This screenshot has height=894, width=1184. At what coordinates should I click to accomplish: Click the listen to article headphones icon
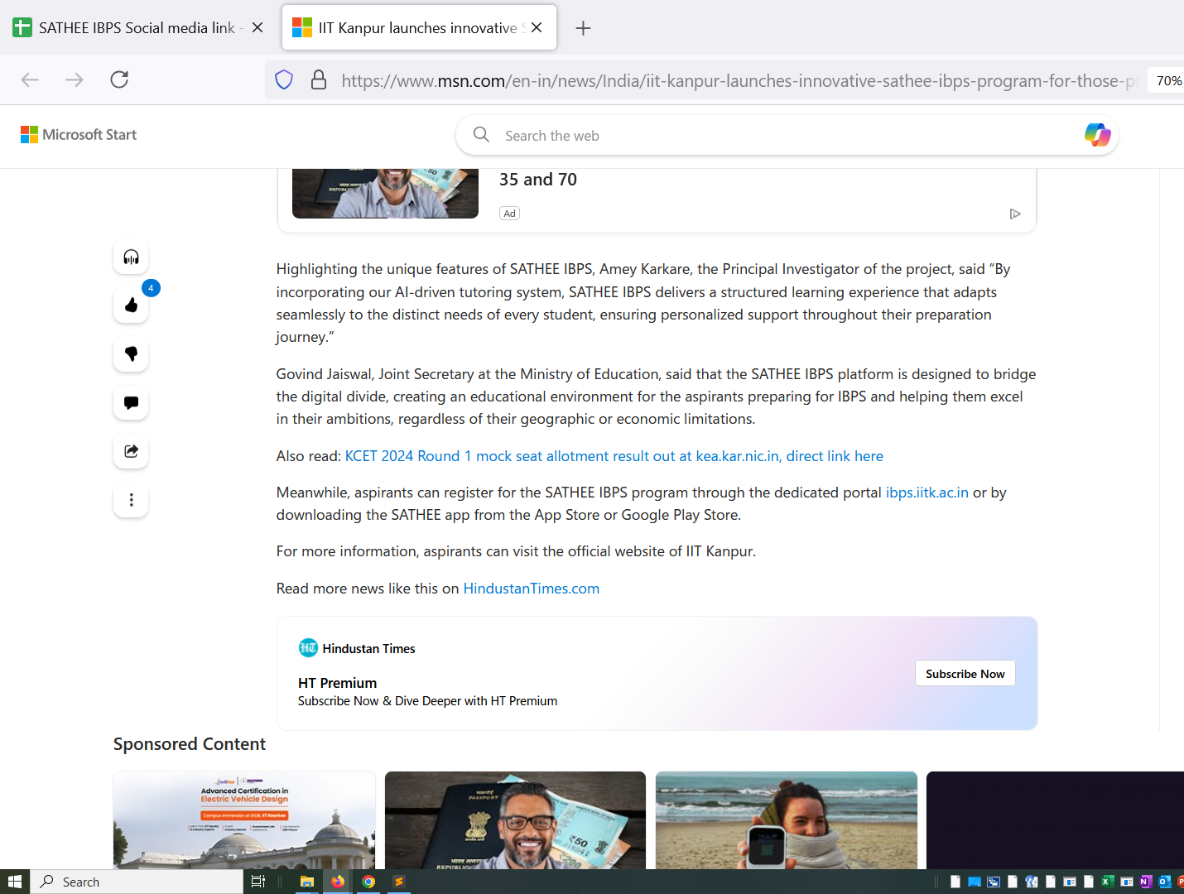131,257
